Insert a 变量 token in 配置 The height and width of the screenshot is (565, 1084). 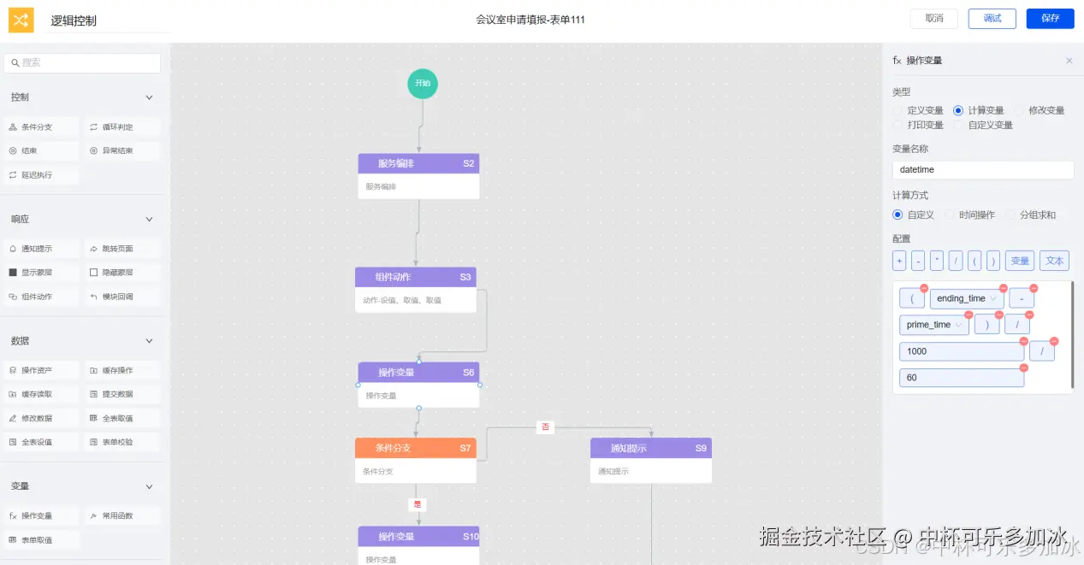tap(1020, 261)
